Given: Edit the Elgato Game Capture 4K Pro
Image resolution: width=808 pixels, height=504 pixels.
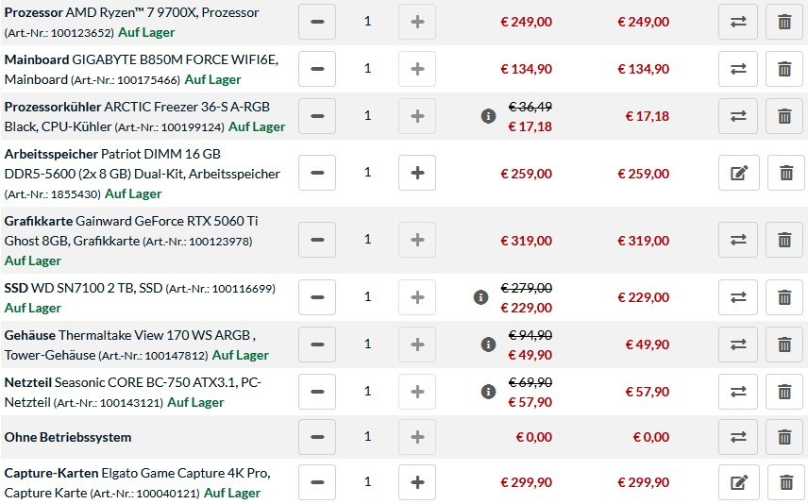Looking at the screenshot, I should pos(738,482).
